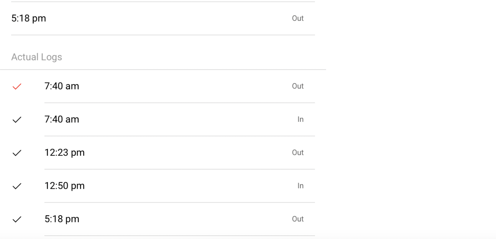The image size is (496, 239).
Task: Click the Out label of the red-checked 7:40 am log
Action: (x=298, y=86)
